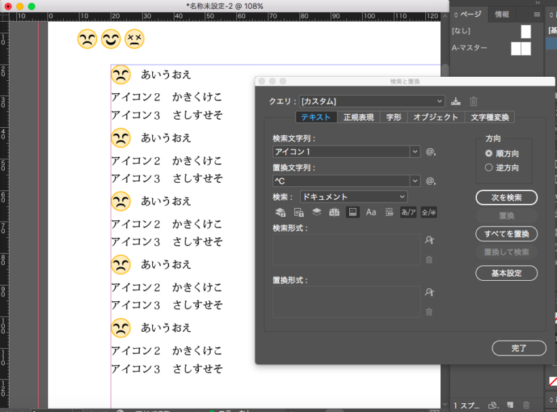Click the すべてを置換 button

(x=506, y=234)
